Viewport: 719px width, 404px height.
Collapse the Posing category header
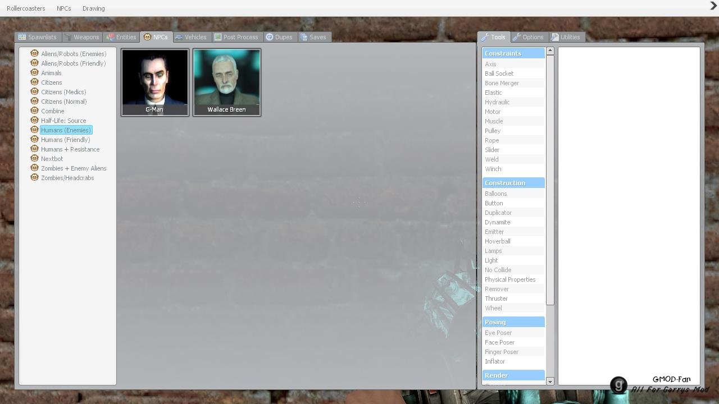coord(513,322)
